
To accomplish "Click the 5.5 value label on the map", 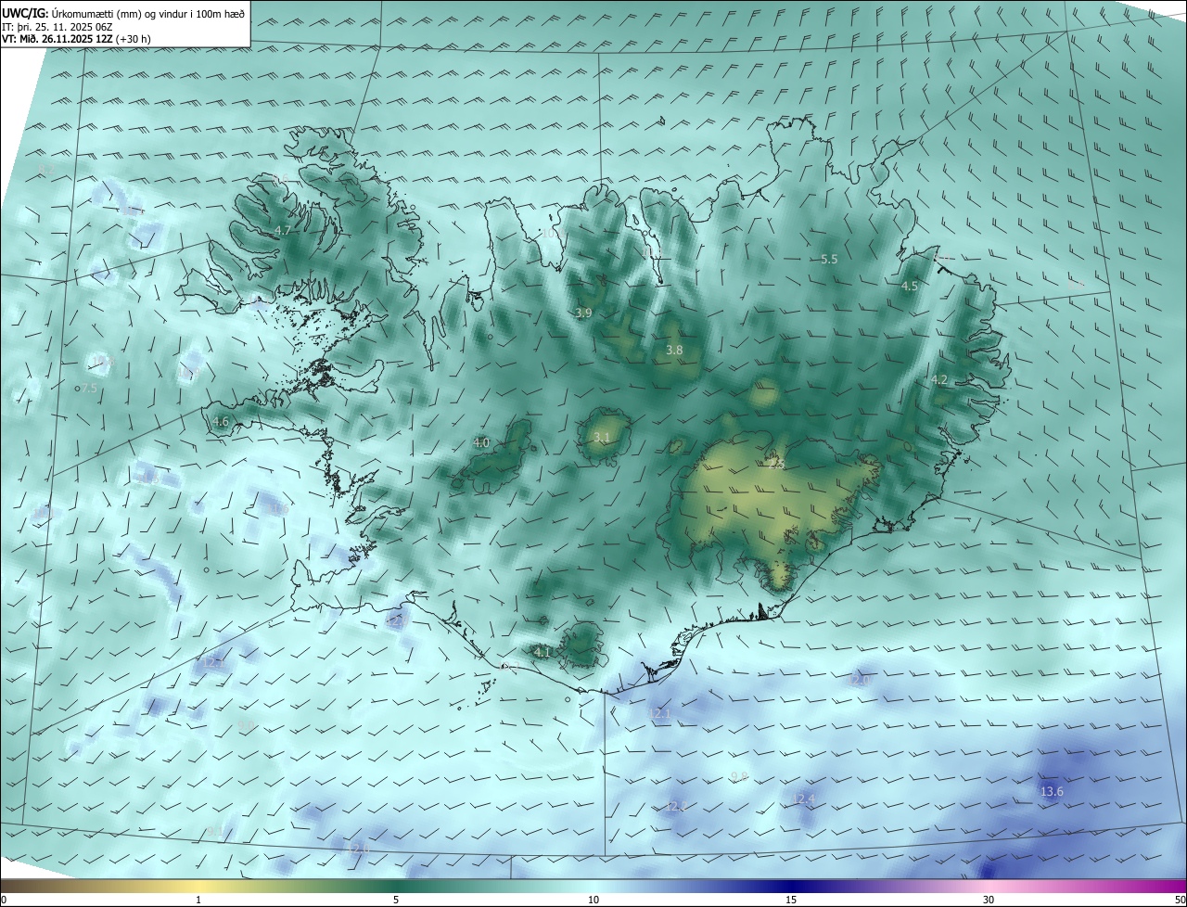I will pos(829,260).
